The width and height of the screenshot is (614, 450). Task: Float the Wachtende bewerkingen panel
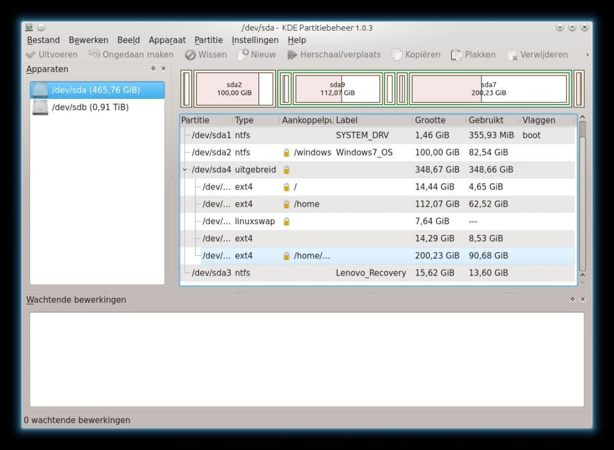click(573, 299)
